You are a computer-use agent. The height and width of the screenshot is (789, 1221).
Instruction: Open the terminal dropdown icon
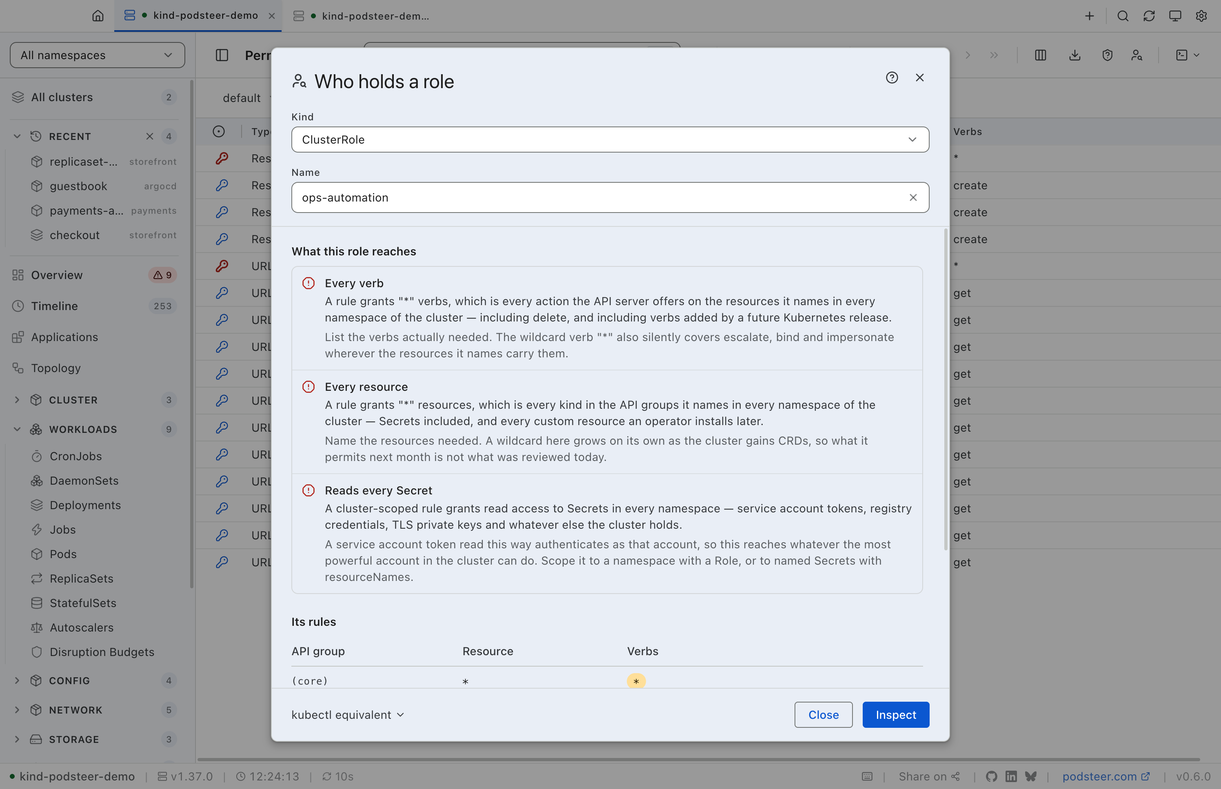(1187, 55)
